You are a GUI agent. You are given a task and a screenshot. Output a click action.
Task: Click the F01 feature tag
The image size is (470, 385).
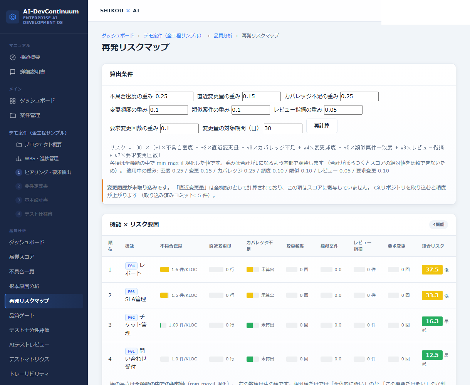click(131, 352)
